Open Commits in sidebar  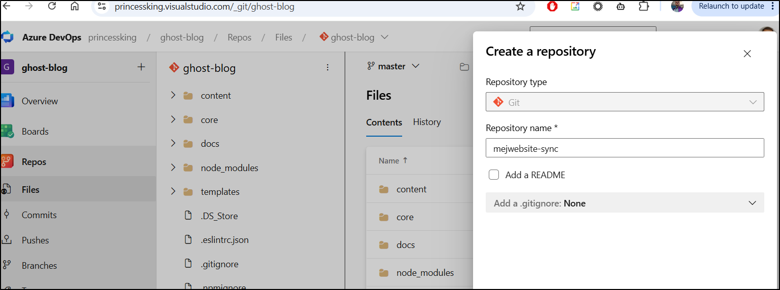(x=39, y=215)
